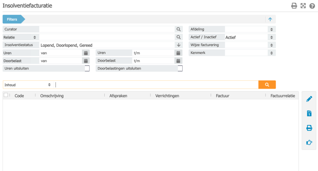Sort by Afspraken column header
Viewport: 318px width, 171px height.
pos(118,96)
